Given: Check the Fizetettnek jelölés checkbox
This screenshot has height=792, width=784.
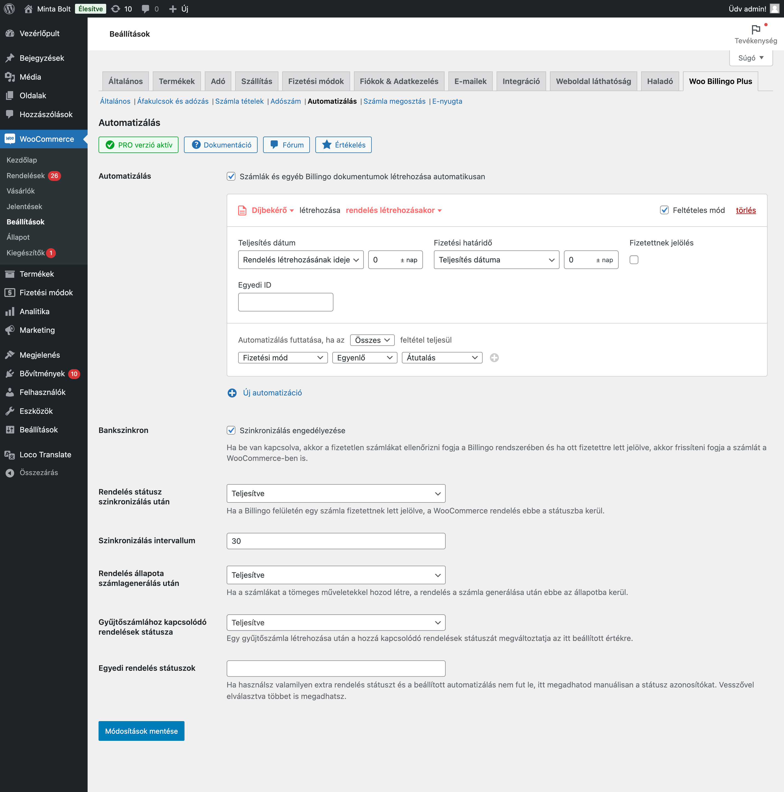Looking at the screenshot, I should pos(634,259).
